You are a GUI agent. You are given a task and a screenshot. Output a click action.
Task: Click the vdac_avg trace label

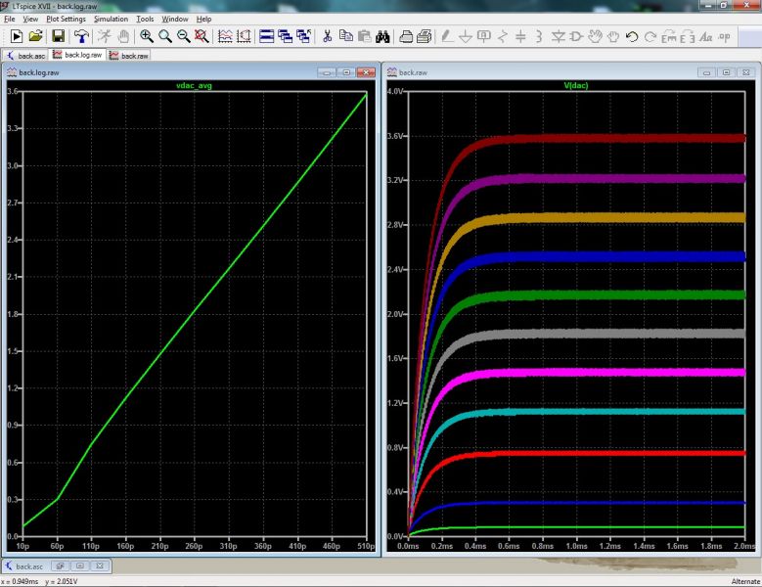(194, 85)
